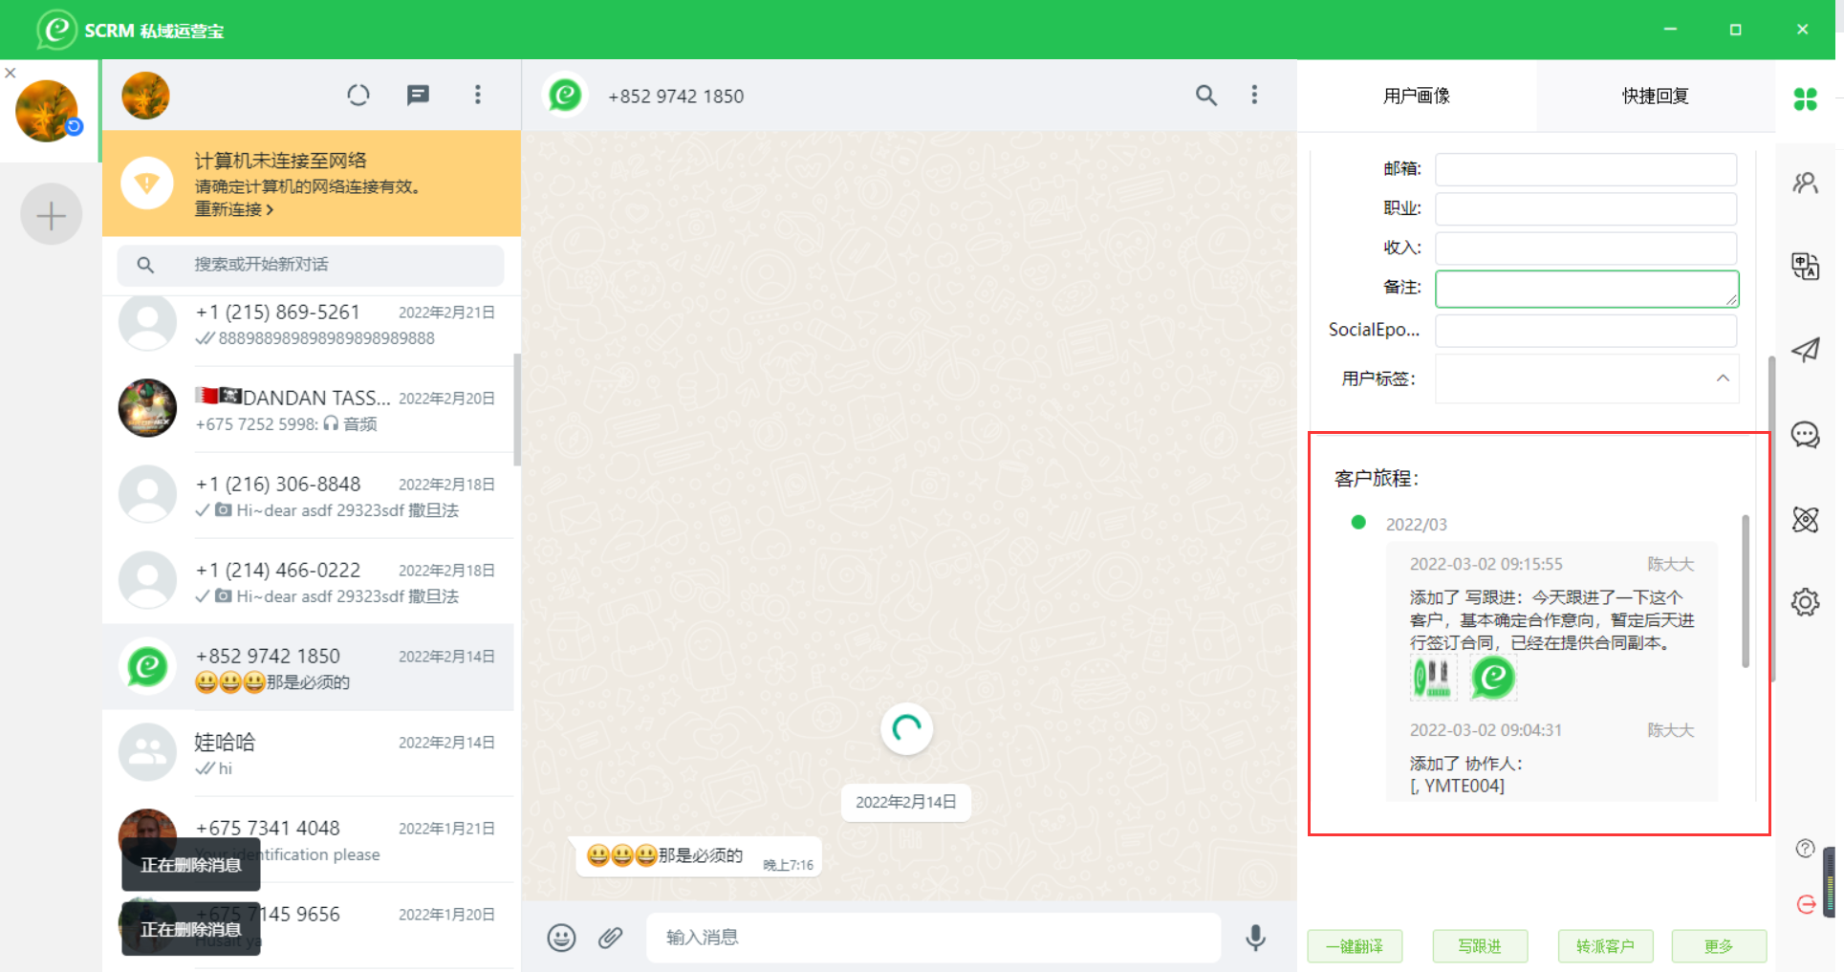
Task: Add a new account with plus button
Action: [x=51, y=214]
